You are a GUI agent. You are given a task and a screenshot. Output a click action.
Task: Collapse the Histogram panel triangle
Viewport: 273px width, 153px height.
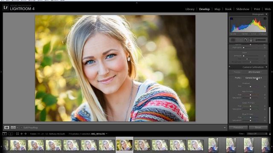266,14
